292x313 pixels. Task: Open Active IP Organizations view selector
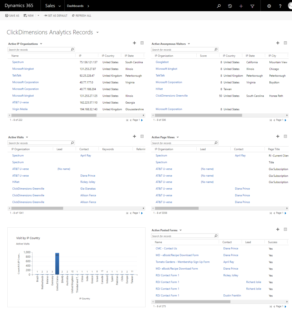(x=41, y=44)
